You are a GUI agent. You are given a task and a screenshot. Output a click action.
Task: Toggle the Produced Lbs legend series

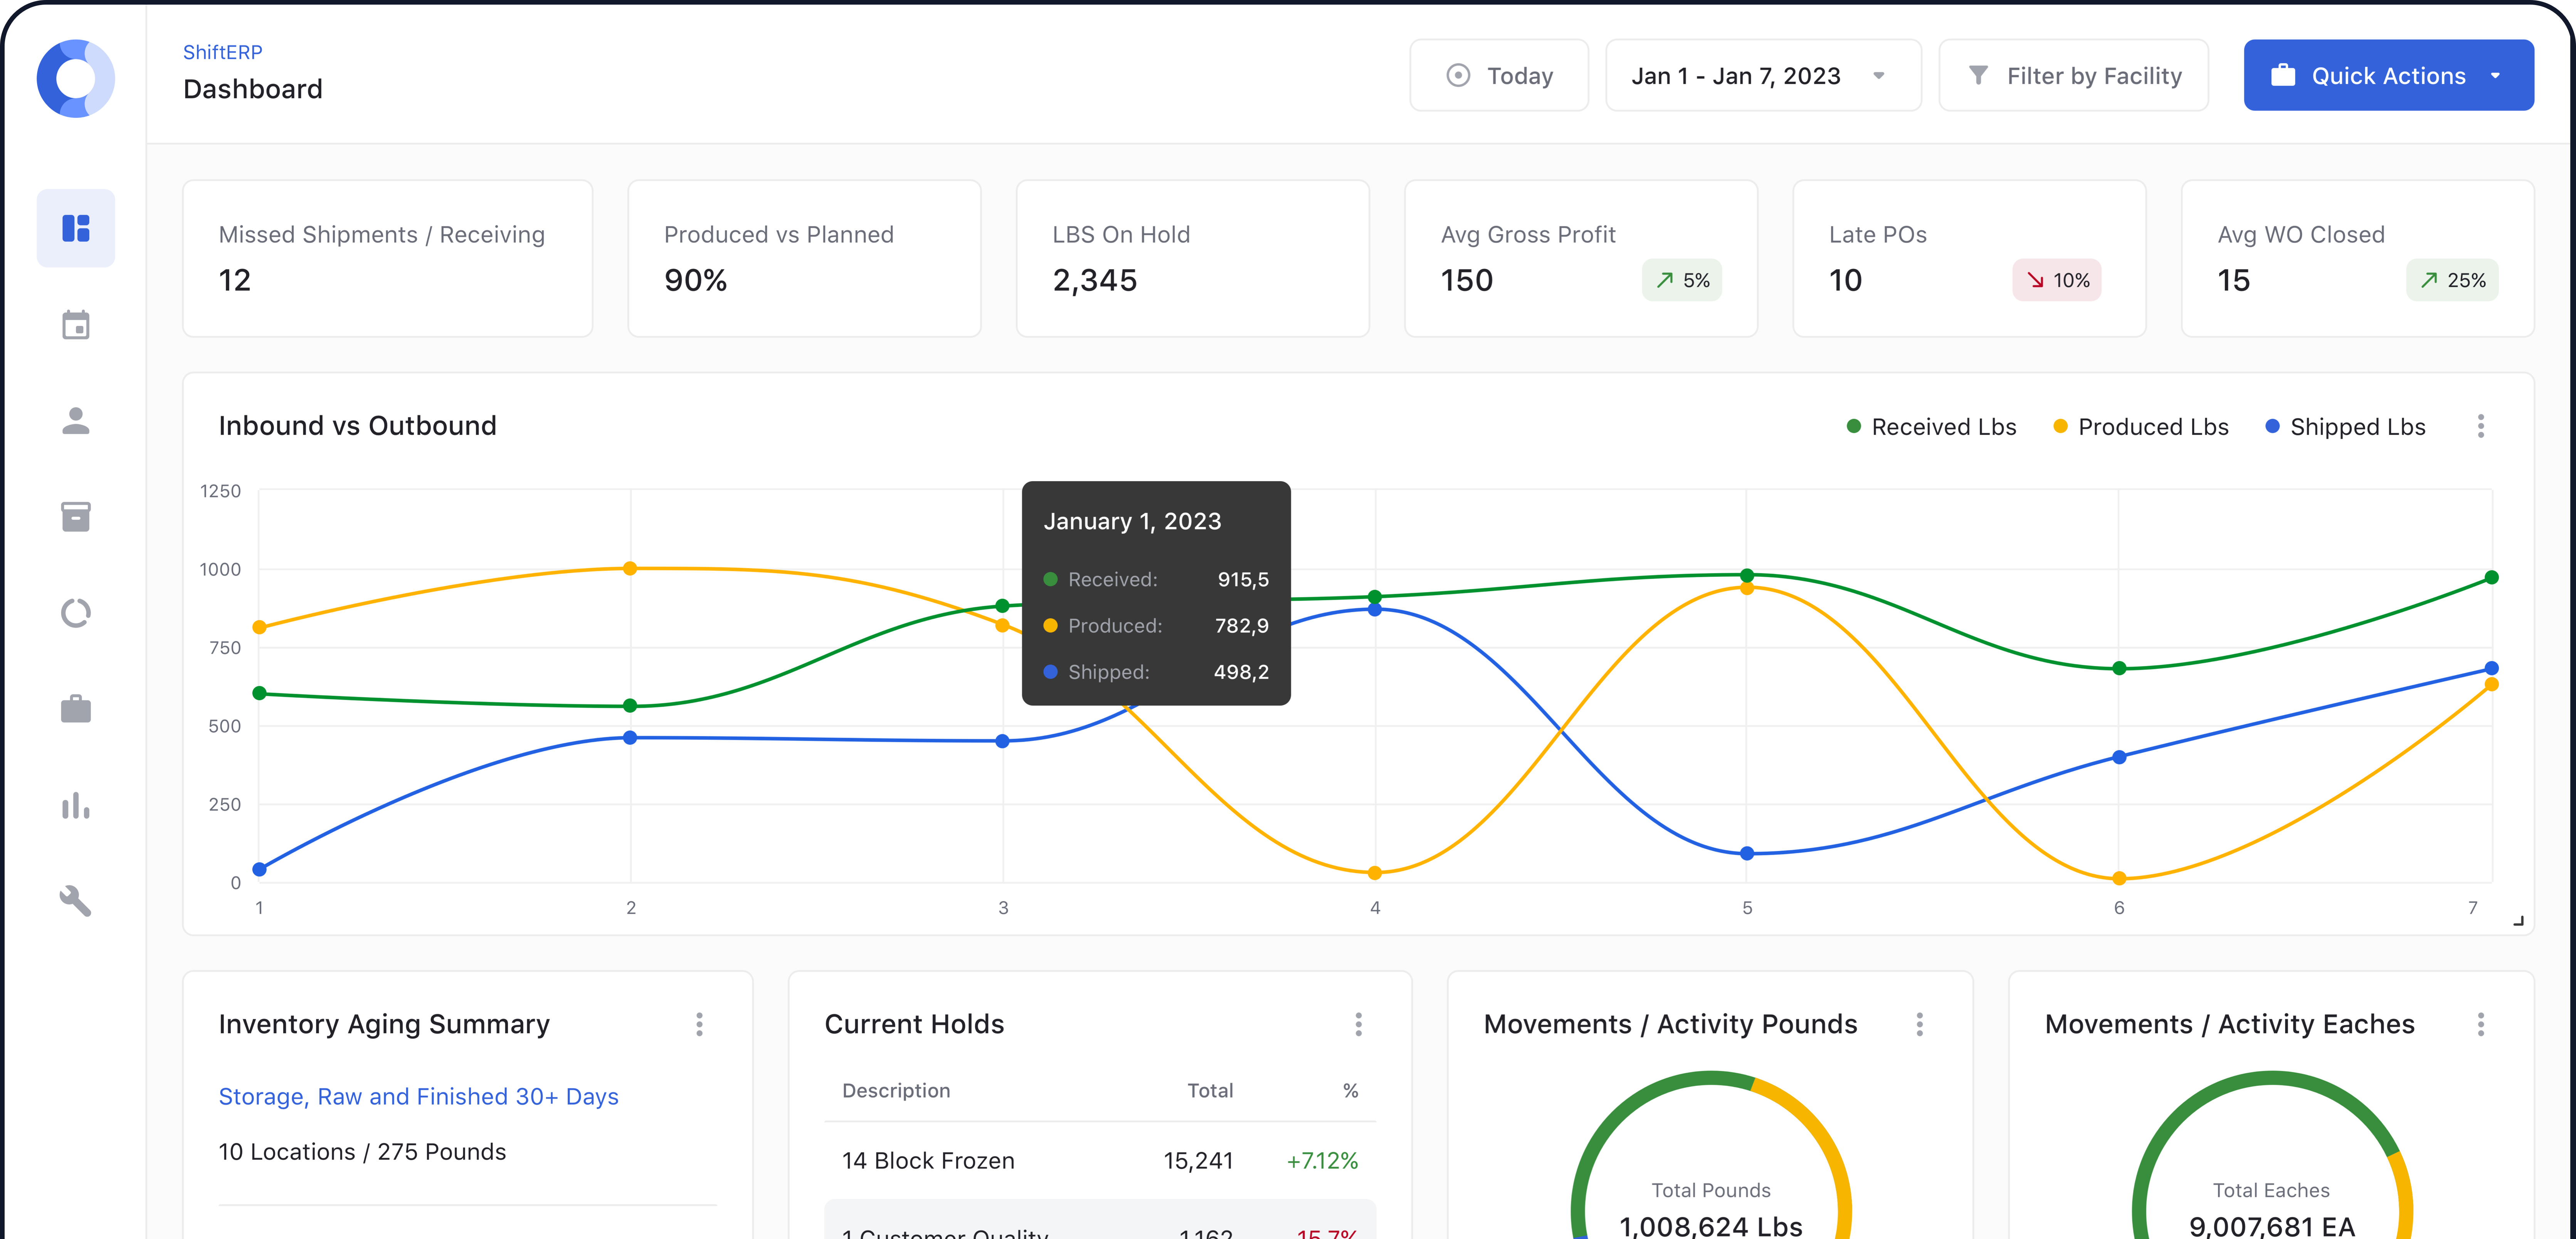point(2141,427)
